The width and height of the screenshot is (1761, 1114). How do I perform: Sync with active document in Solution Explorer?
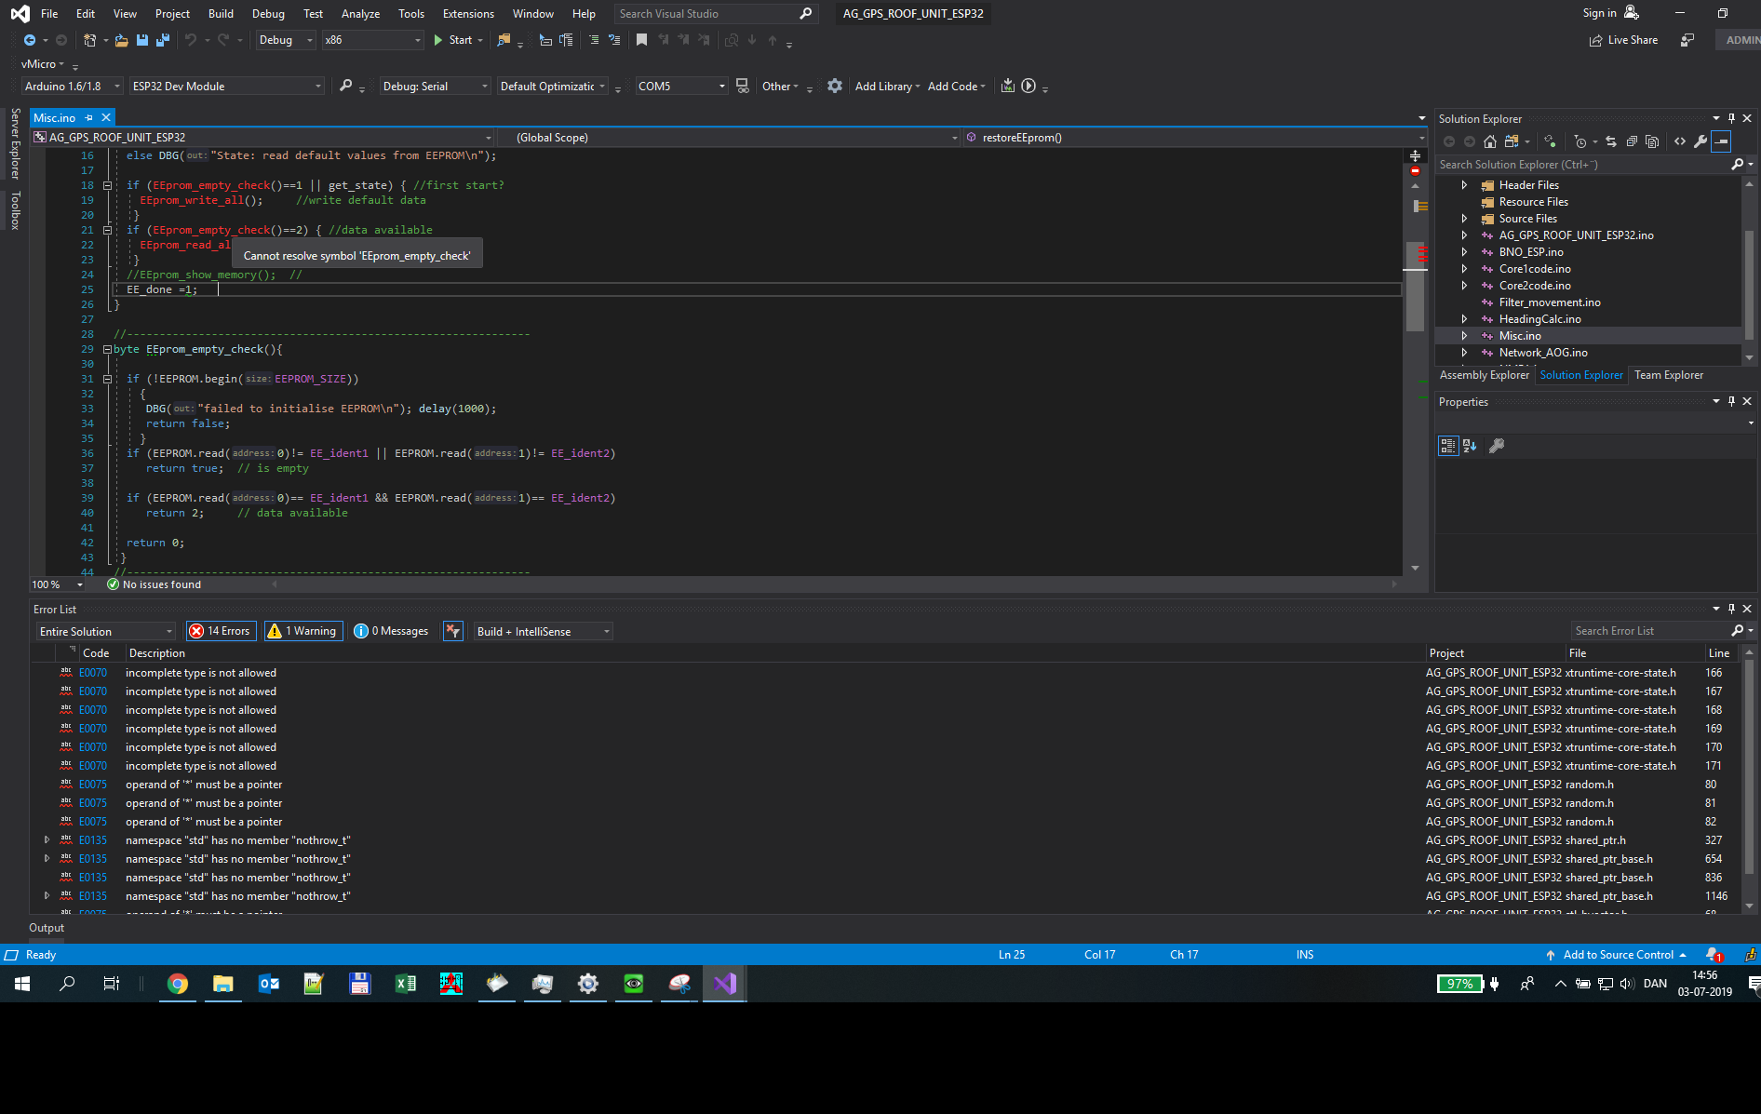pos(1611,141)
